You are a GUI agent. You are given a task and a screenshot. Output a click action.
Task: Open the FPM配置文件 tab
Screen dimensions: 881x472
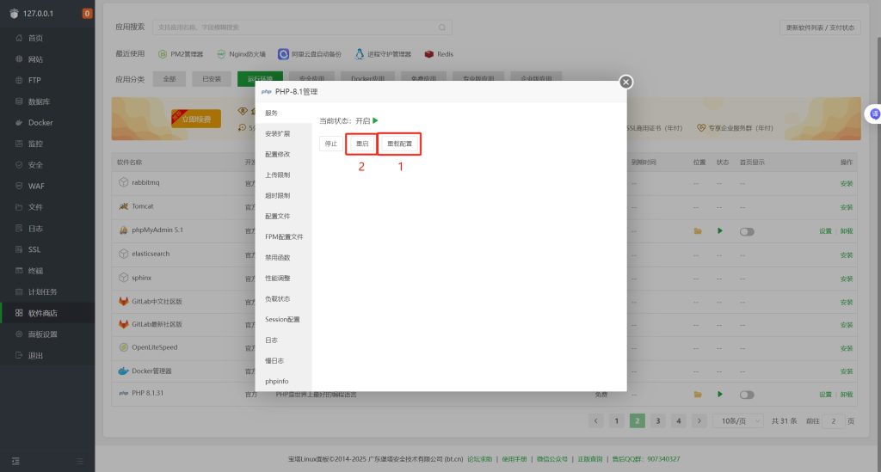[x=283, y=236]
